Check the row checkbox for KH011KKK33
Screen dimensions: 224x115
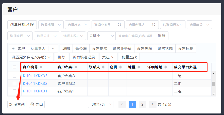14,76
